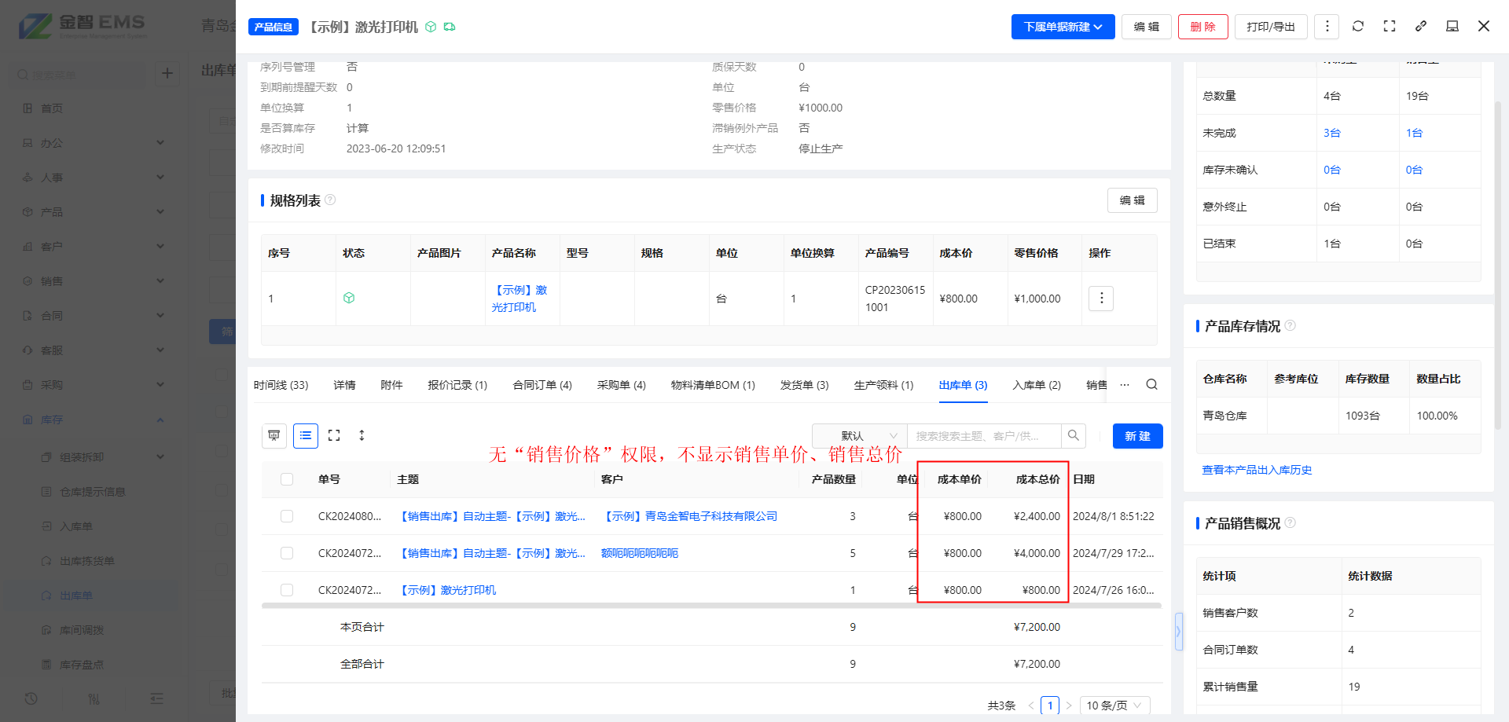Open more options next to 打印/导出
The image size is (1509, 722).
1327,26
